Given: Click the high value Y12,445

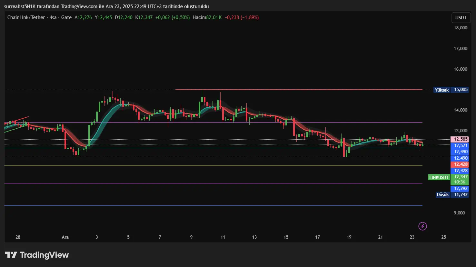Looking at the screenshot, I should click(103, 17).
